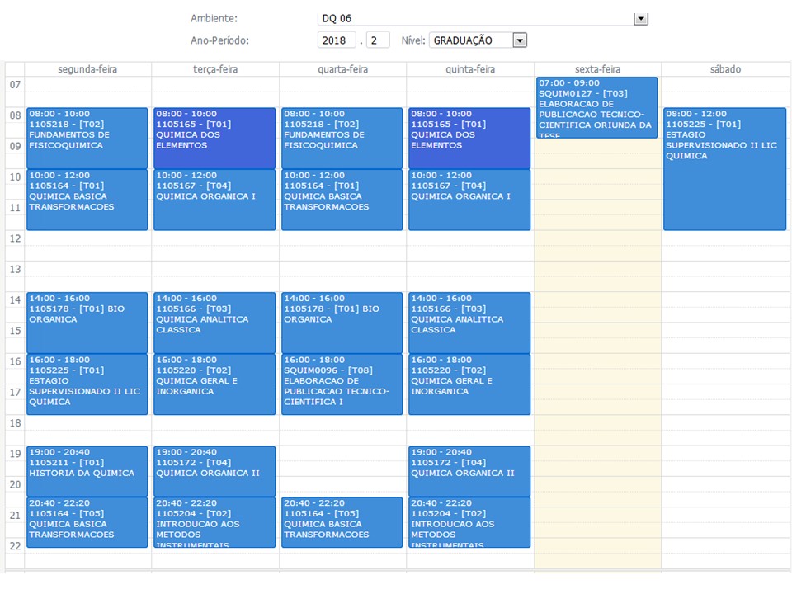Select the sábado column header
The image size is (792, 594).
[724, 70]
